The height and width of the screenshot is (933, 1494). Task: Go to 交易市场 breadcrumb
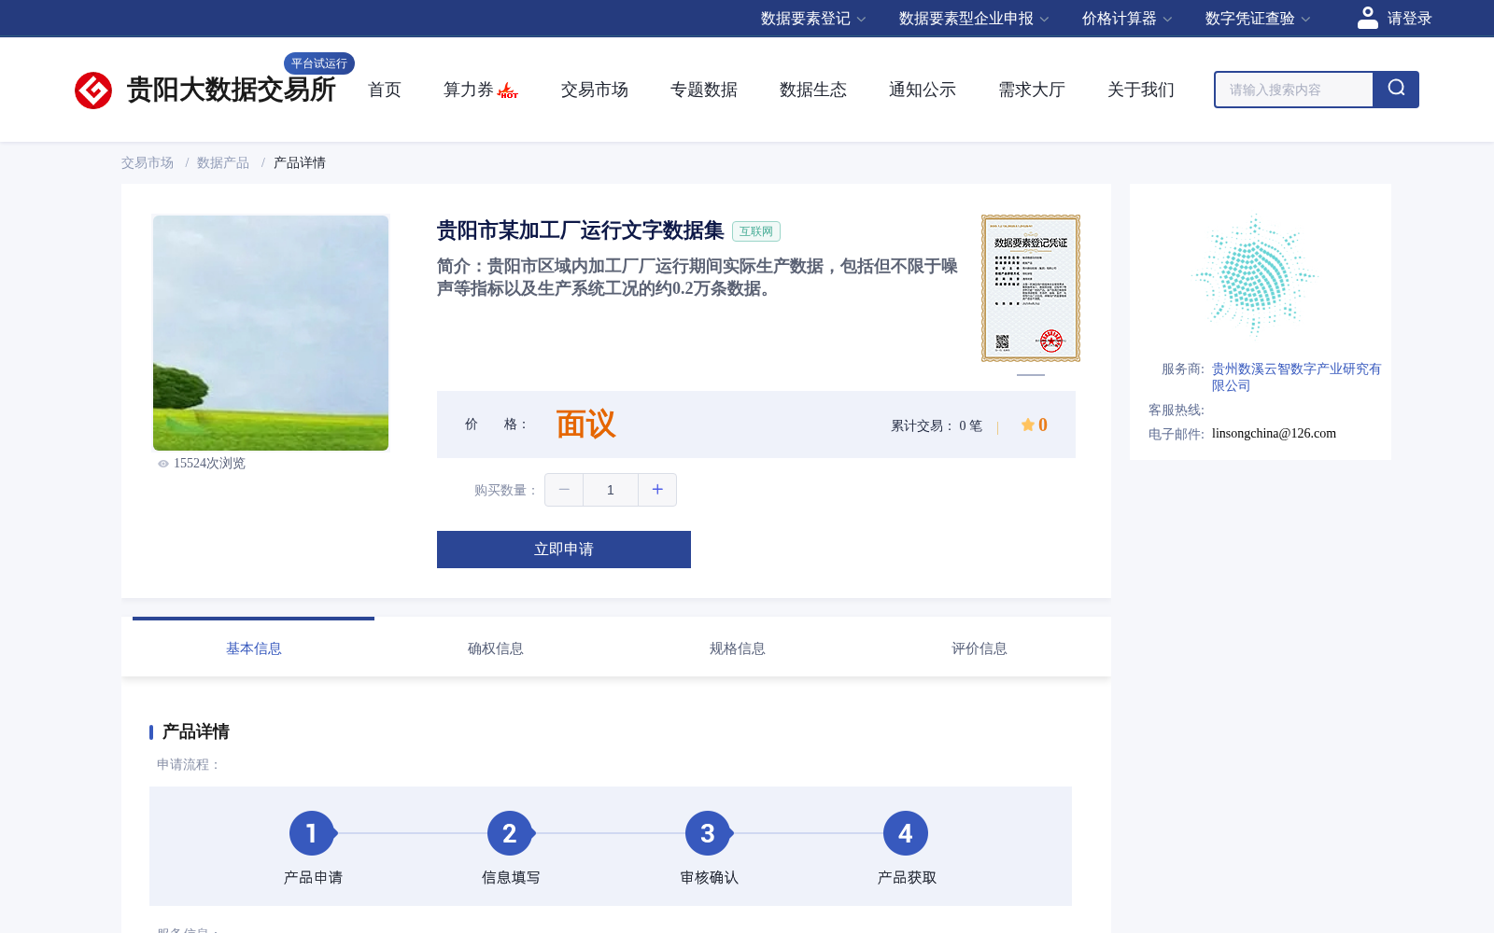(x=148, y=162)
